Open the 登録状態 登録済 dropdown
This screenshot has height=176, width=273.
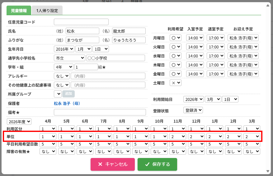(193, 110)
